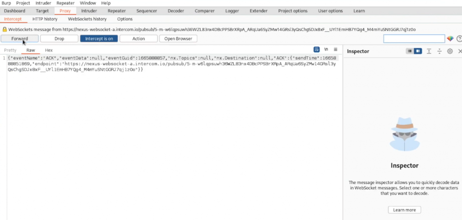Toggle the \n show non-printable characters icon
This screenshot has width=462, height=220.
click(326, 50)
